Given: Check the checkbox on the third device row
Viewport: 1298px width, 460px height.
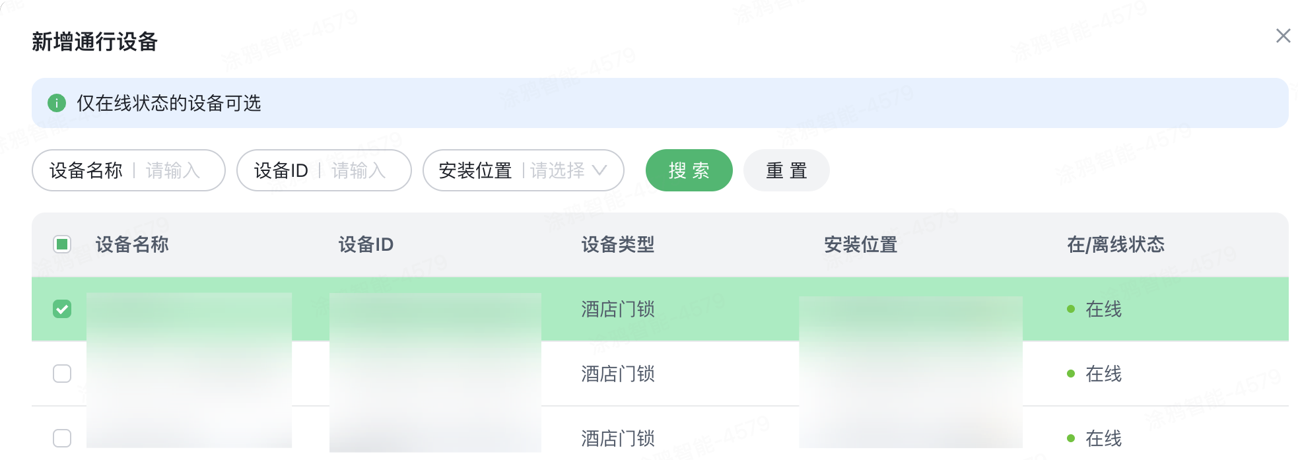Looking at the screenshot, I should 62,437.
